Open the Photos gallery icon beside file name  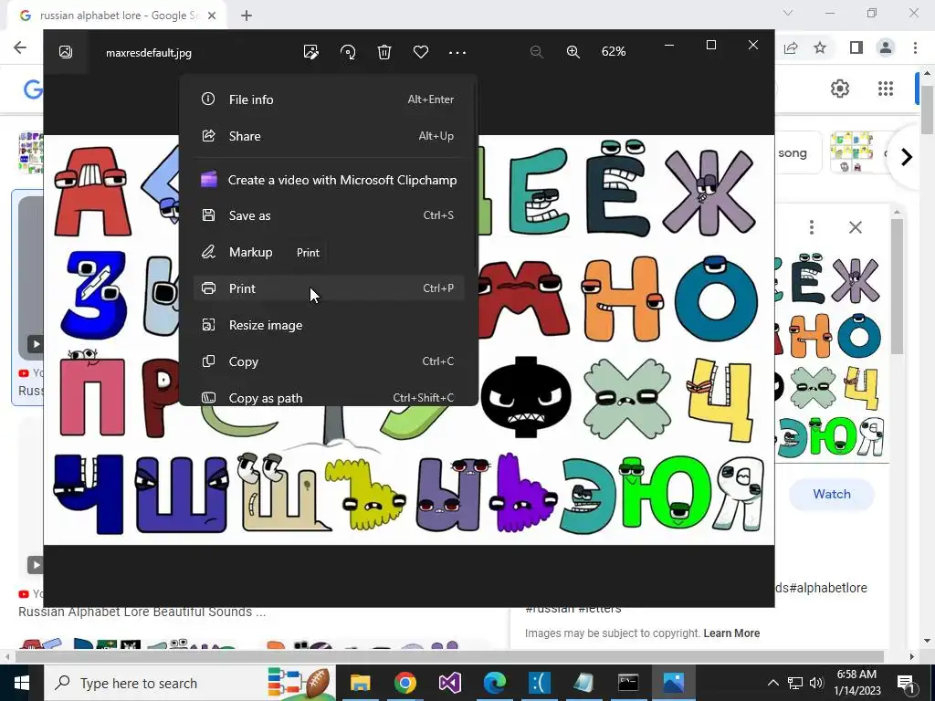[x=66, y=52]
